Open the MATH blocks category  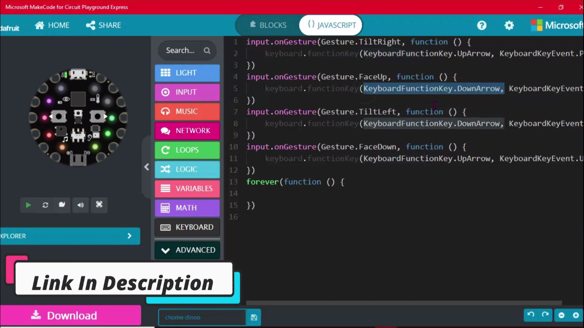187,208
